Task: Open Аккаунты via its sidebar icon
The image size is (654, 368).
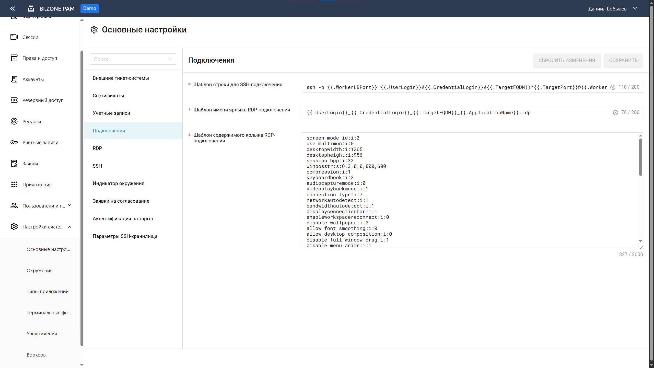Action: click(14, 79)
